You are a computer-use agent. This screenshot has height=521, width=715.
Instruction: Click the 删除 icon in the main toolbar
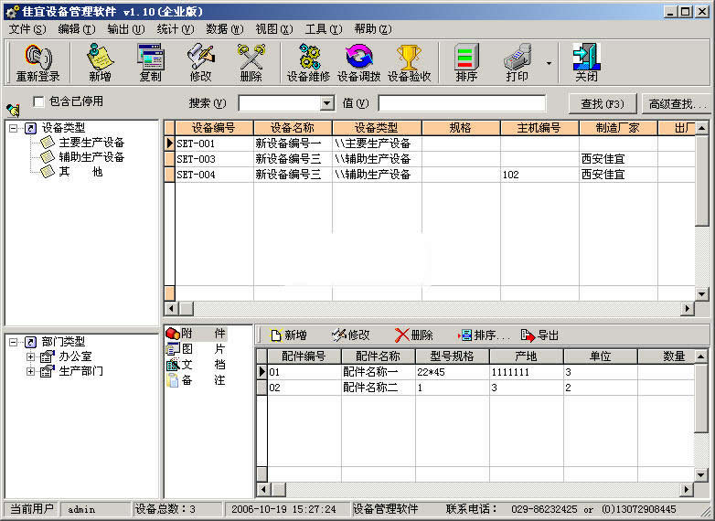click(251, 62)
